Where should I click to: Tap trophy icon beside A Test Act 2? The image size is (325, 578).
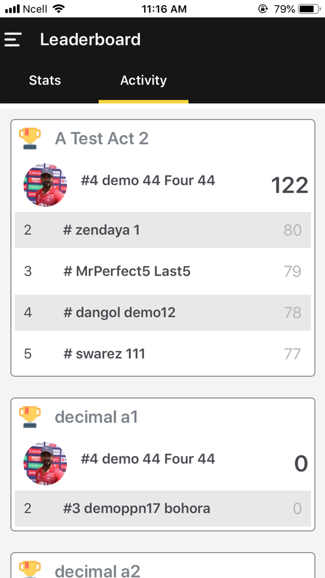(30, 138)
